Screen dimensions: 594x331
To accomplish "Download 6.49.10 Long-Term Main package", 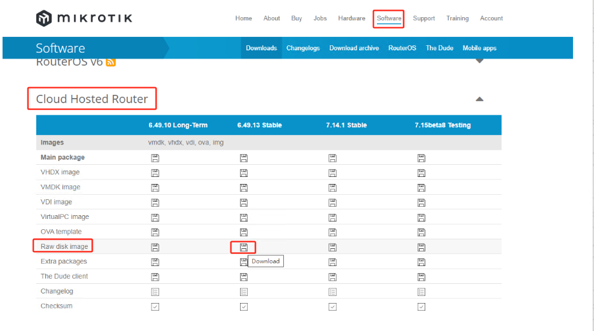I will 155,158.
